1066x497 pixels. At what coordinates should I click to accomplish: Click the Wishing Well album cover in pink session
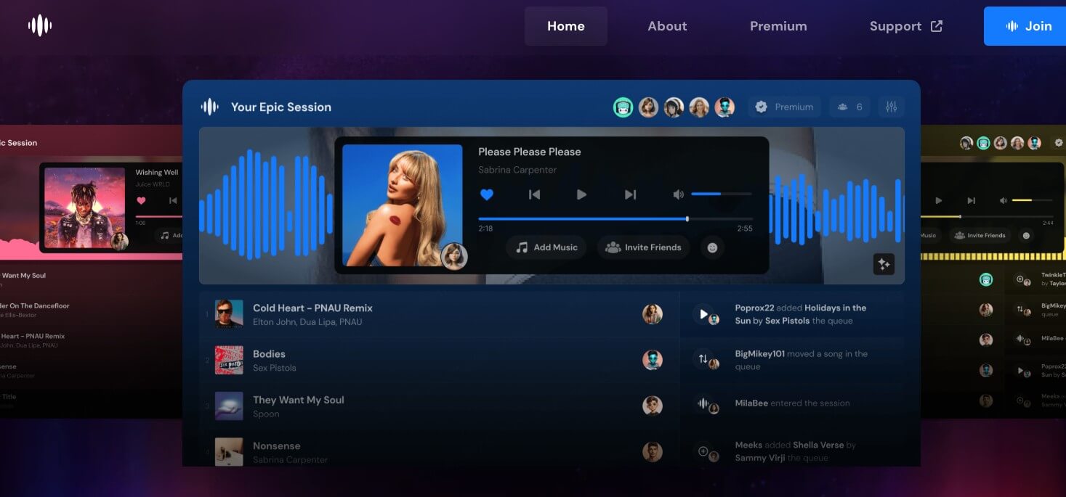tap(85, 208)
